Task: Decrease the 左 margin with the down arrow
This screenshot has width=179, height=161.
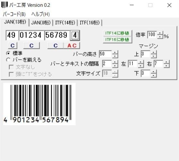Action: click(141, 66)
